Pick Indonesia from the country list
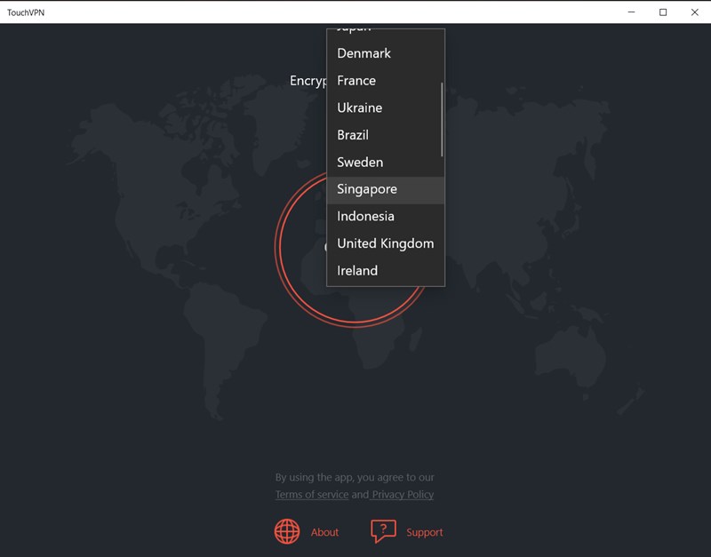 tap(386, 217)
